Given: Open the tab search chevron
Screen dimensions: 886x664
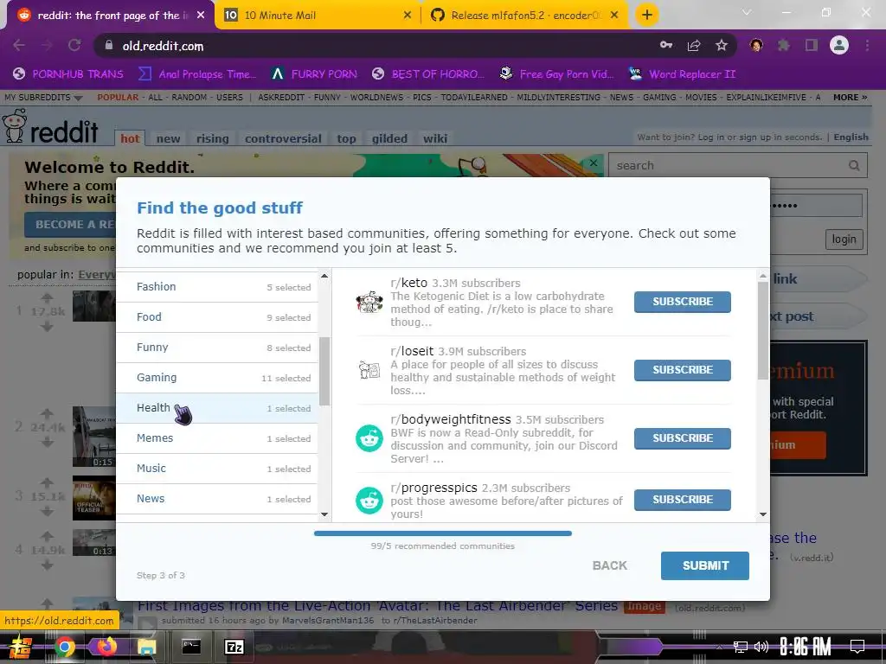Looking at the screenshot, I should [747, 12].
